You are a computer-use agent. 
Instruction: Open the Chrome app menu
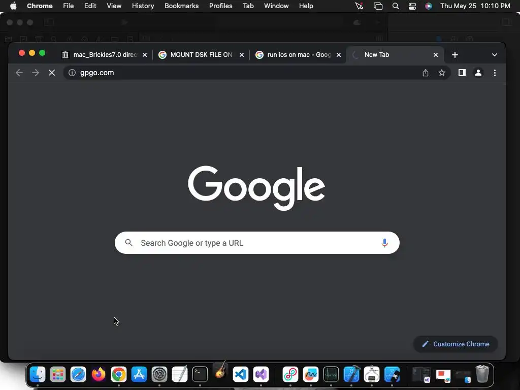(x=40, y=6)
